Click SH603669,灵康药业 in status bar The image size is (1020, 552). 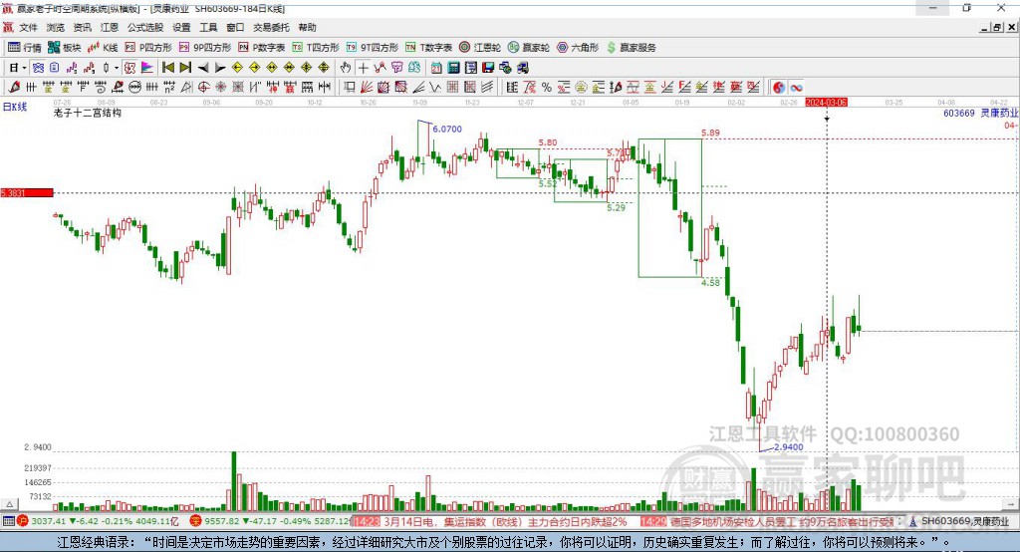coord(964,521)
